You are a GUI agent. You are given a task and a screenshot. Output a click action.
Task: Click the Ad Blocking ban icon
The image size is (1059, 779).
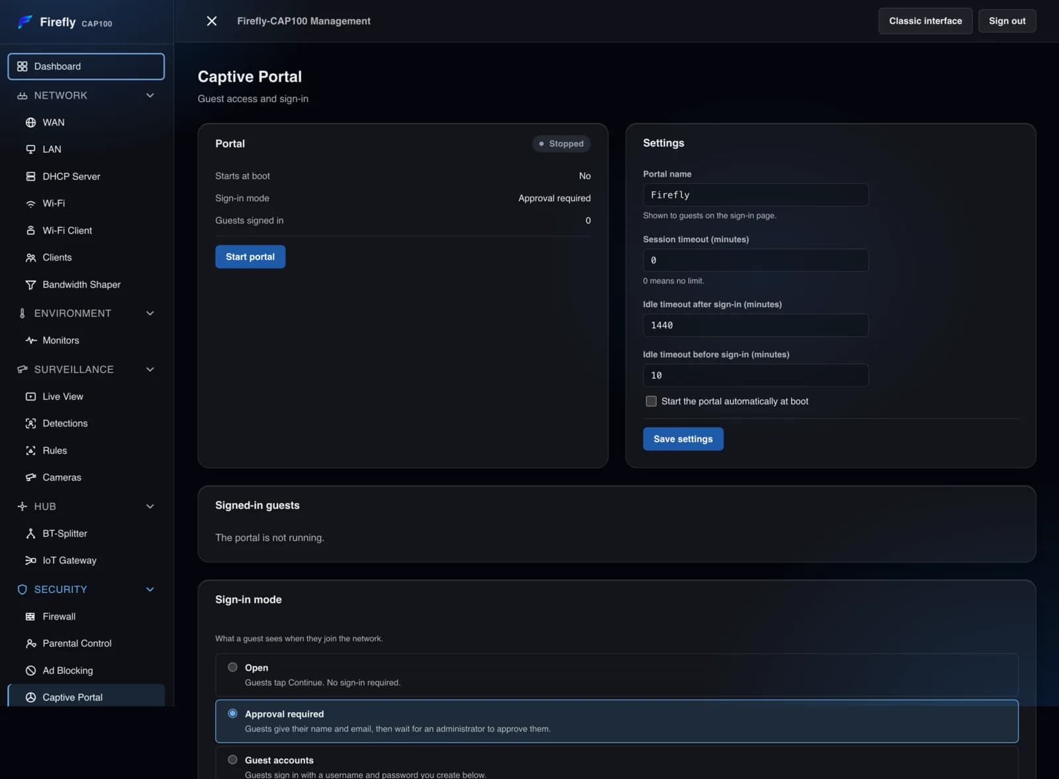click(30, 670)
